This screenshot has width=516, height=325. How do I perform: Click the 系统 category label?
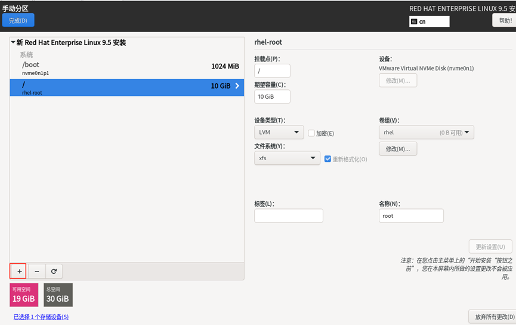tap(26, 55)
